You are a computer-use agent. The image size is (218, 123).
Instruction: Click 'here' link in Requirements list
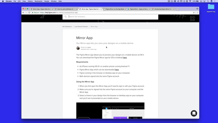pos(117,70)
